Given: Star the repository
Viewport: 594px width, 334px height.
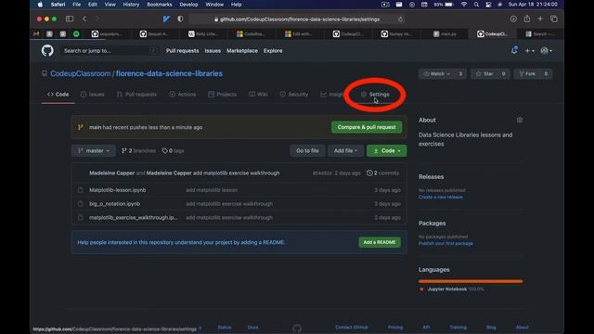Looking at the screenshot, I should coord(484,74).
